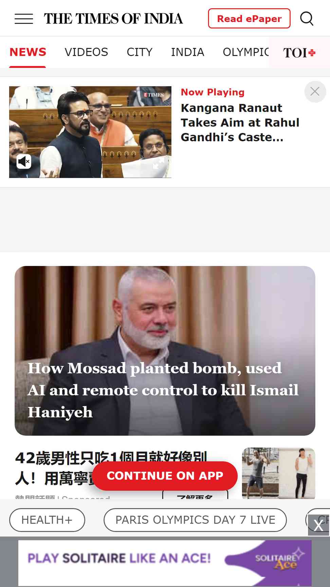Open the Kangana Ranaut video headline

tap(240, 123)
